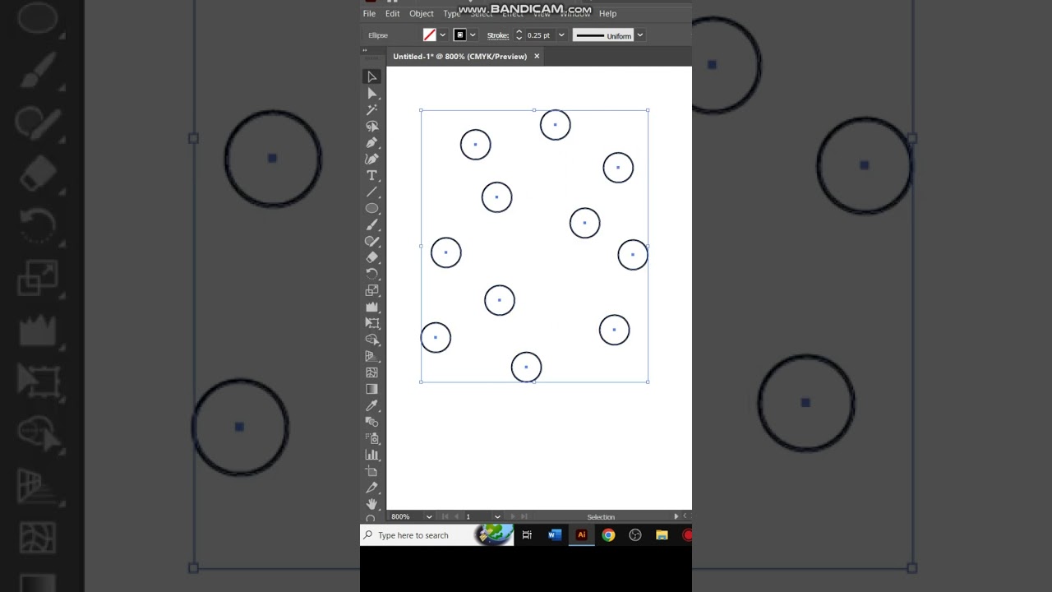The image size is (1052, 592).
Task: Open OBS Studio from the taskbar
Action: pos(635,535)
